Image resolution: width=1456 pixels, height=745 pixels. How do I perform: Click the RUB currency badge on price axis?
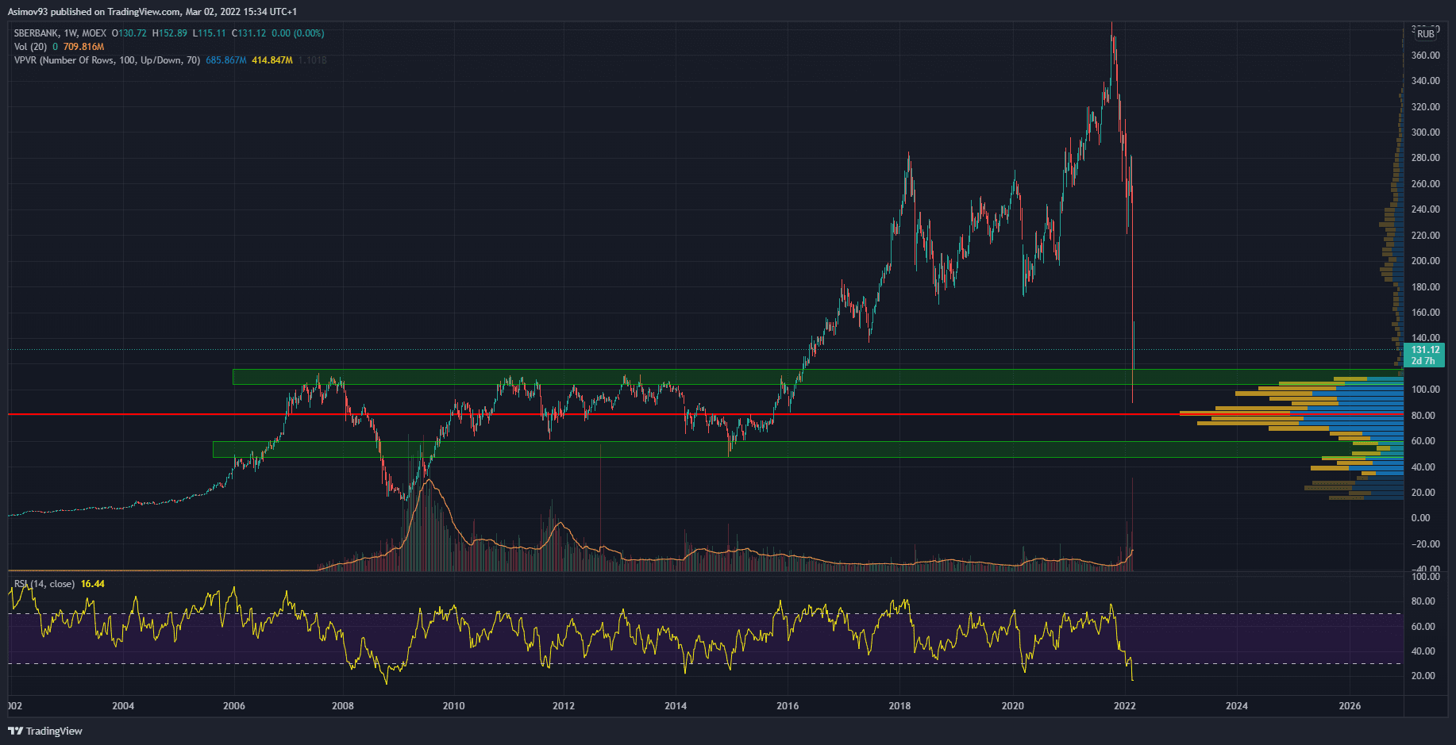(1426, 34)
